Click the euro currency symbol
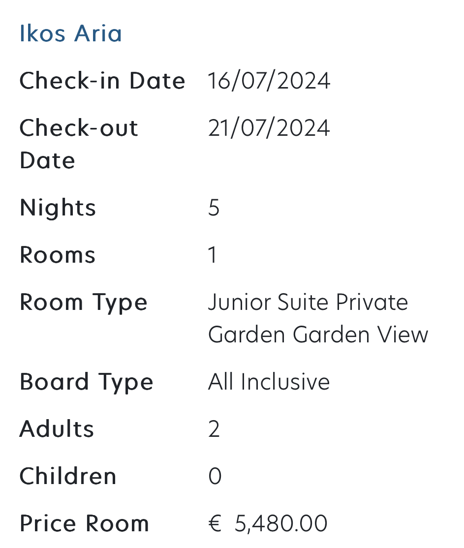This screenshot has height=548, width=464. coord(215,523)
